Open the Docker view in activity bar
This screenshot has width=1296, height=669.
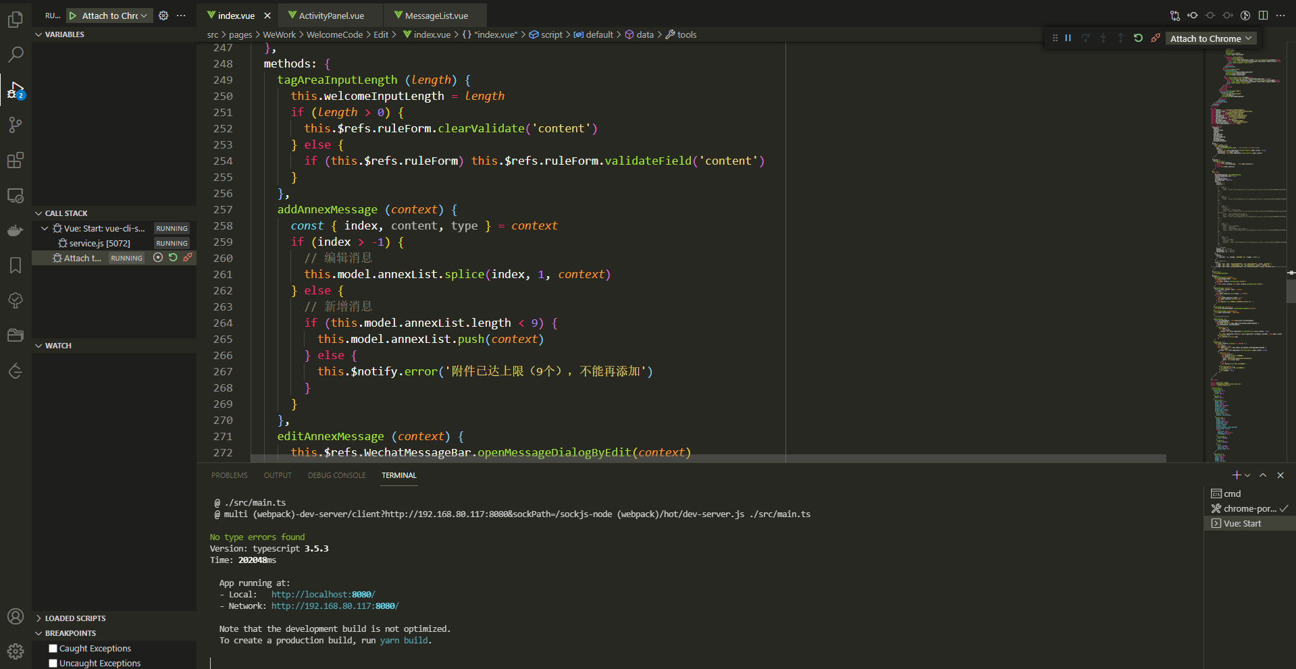tap(16, 231)
